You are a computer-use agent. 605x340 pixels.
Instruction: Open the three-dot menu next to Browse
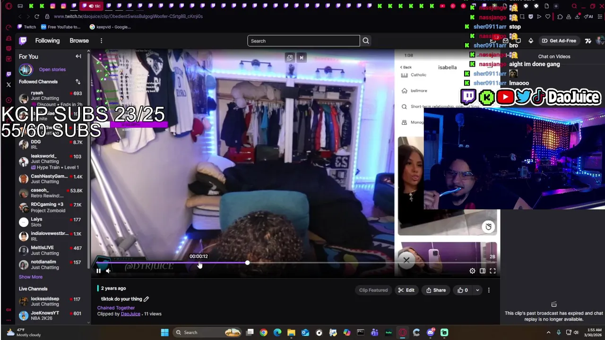coord(101,41)
